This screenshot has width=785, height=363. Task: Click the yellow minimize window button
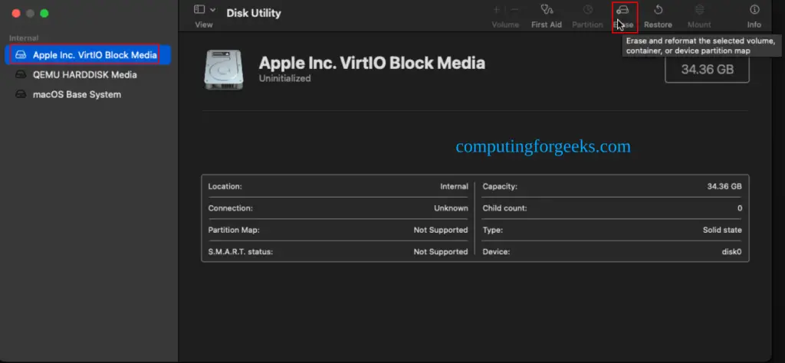(x=30, y=14)
